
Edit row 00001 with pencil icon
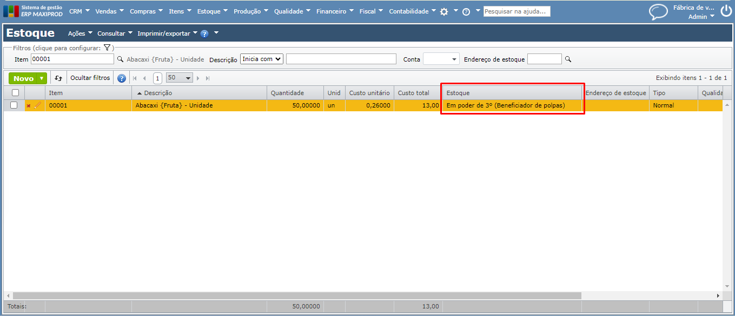[x=37, y=105]
